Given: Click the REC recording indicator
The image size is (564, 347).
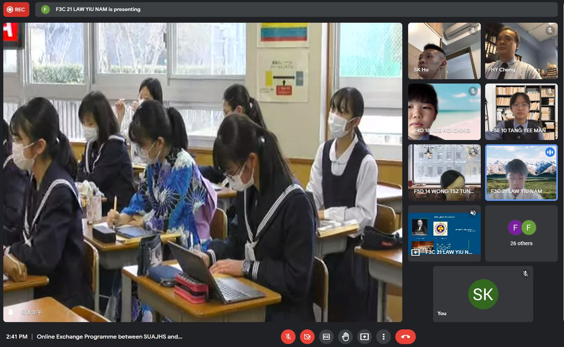Looking at the screenshot, I should (x=16, y=10).
